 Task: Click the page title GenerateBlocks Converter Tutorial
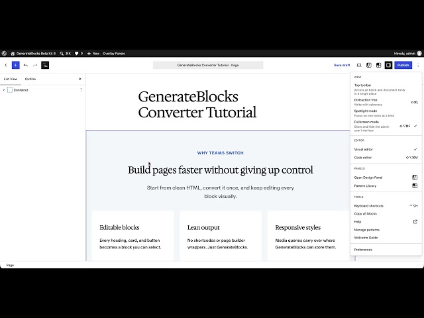(197, 105)
